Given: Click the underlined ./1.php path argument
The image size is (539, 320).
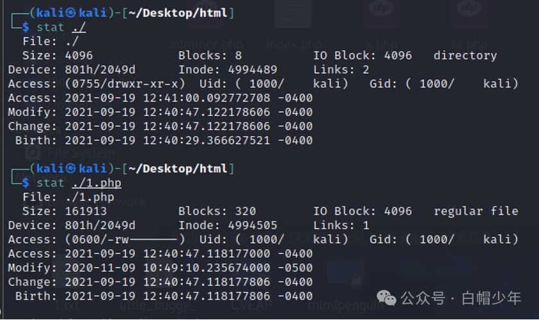Looking at the screenshot, I should click(x=97, y=183).
